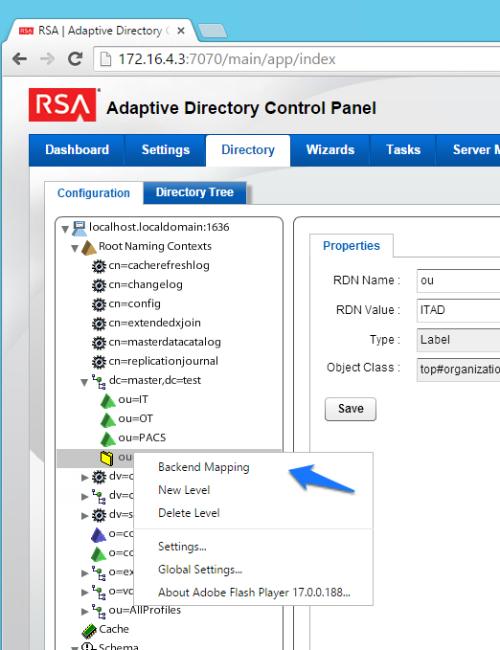Click About Adobe Flash Player 17.0.0.188...
Viewport: 500px width, 650px height.
click(x=254, y=593)
